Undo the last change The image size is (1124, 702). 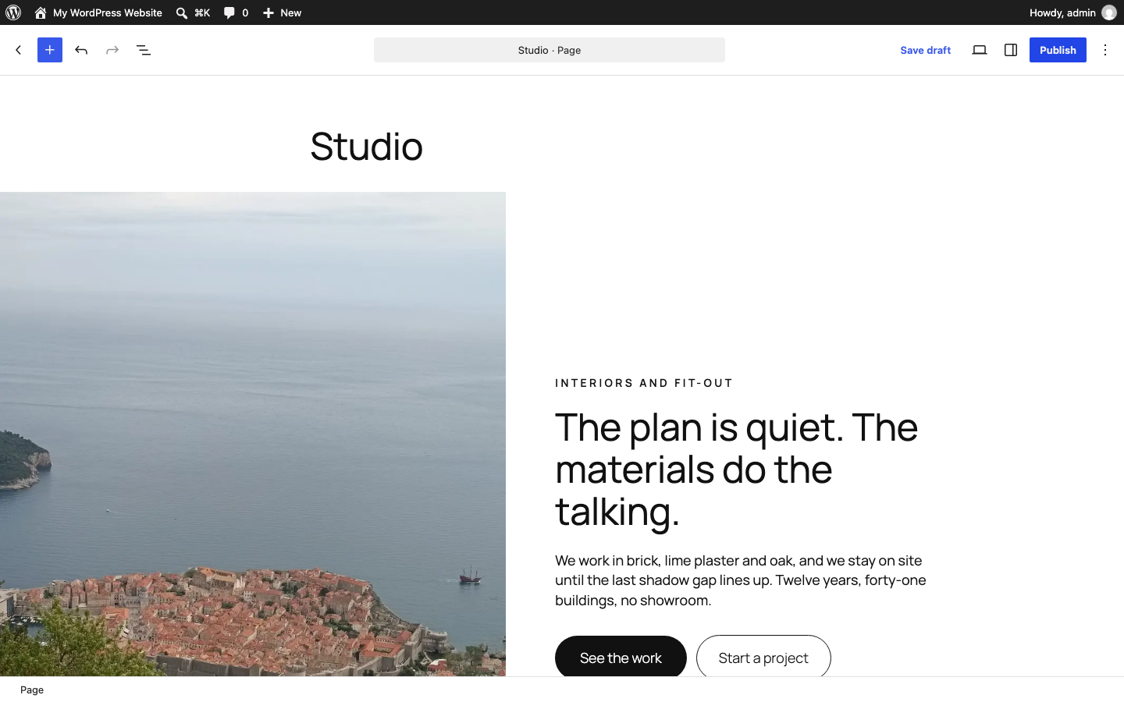(x=81, y=50)
